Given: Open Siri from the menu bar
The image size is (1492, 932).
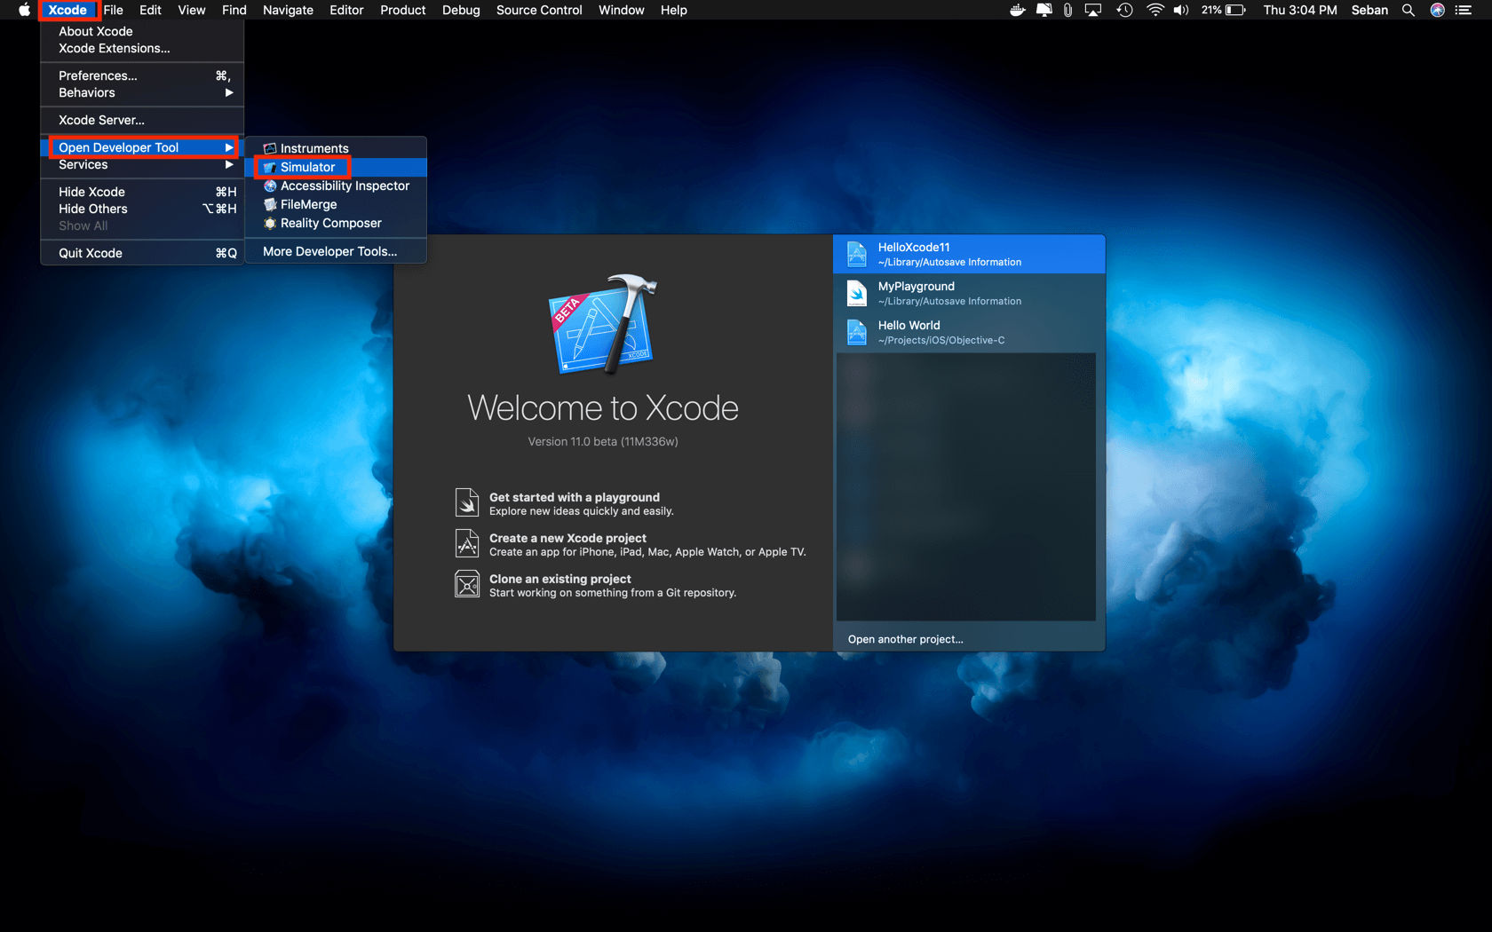Looking at the screenshot, I should coord(1437,10).
